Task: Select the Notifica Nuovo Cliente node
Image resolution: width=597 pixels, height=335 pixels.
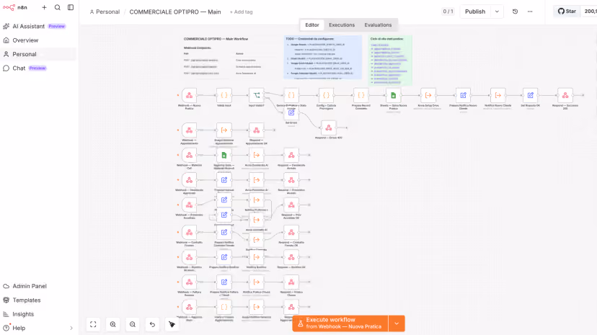Action: coord(498,95)
